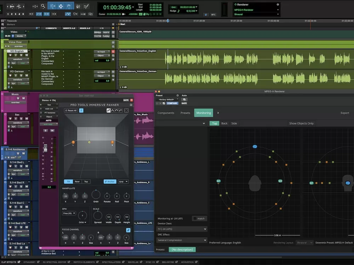This screenshot has width=354, height=265.
Task: Open the Monitoring tab
Action: 204,113
